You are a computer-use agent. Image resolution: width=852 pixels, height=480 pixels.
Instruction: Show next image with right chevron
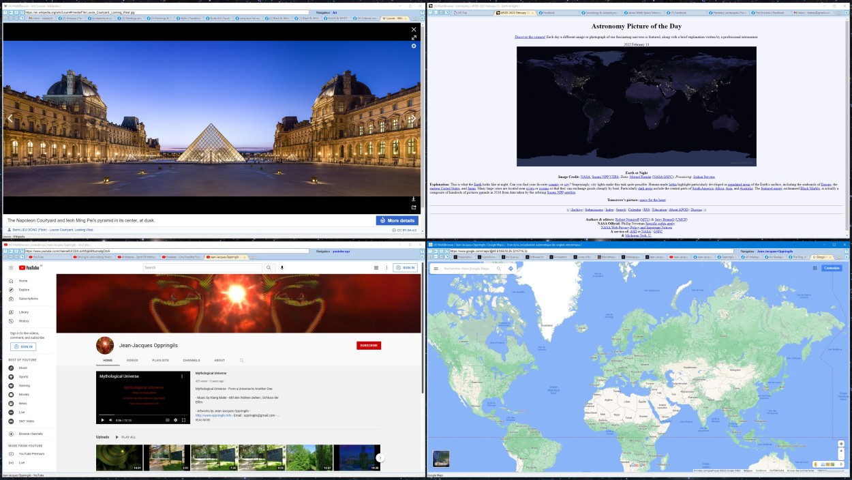click(x=412, y=119)
